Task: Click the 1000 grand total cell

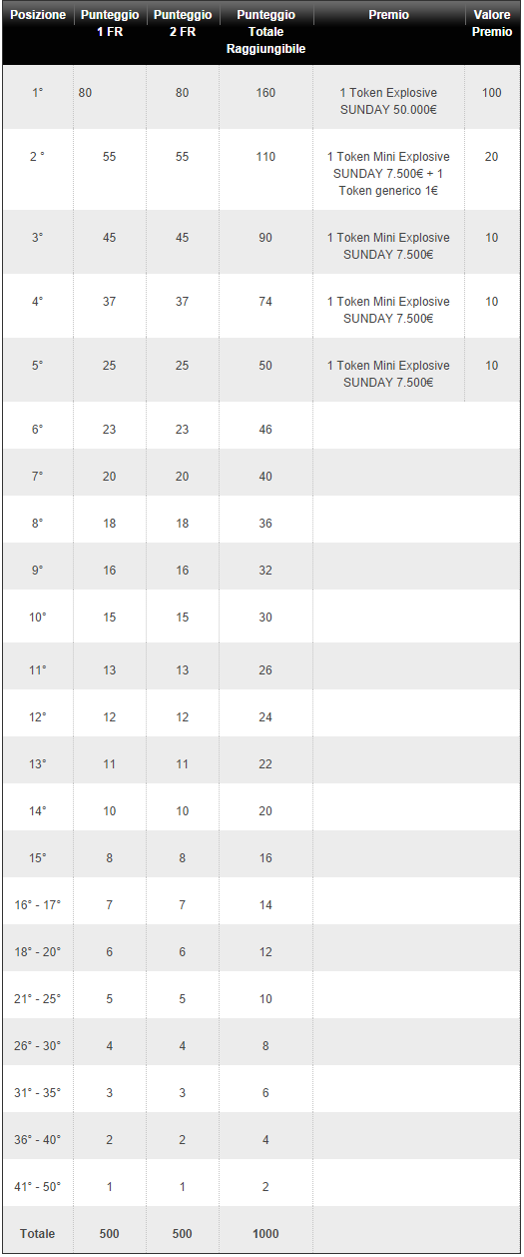Action: click(265, 1234)
